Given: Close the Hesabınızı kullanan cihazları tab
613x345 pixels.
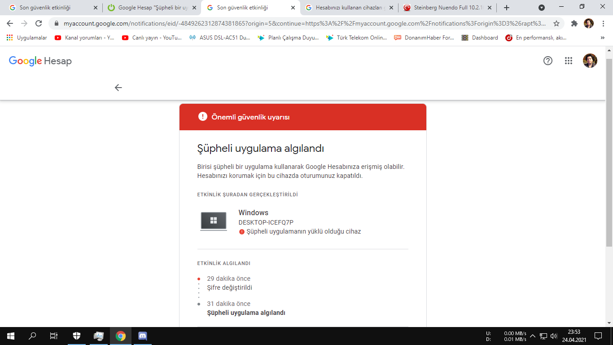Looking at the screenshot, I should [x=391, y=8].
